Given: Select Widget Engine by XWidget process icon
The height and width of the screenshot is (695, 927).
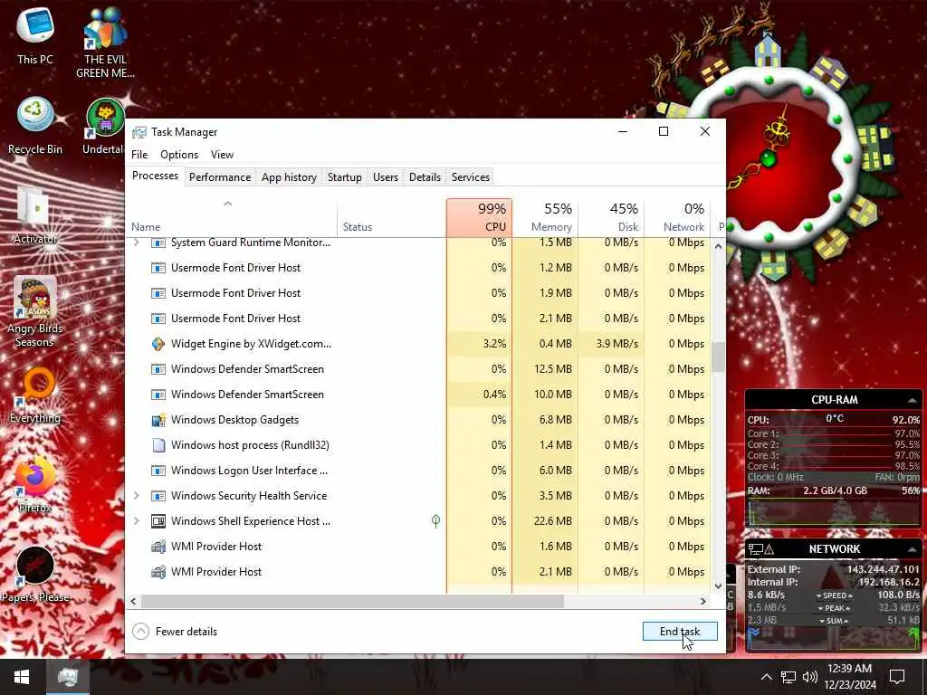Looking at the screenshot, I should coord(158,343).
